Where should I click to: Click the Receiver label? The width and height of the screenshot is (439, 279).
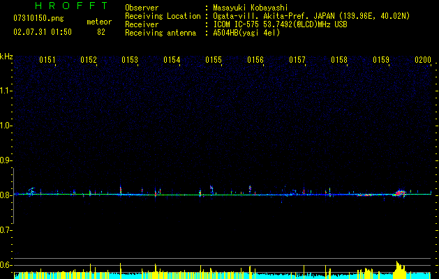pos(142,24)
